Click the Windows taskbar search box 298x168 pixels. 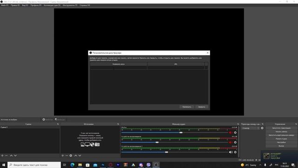point(34,165)
